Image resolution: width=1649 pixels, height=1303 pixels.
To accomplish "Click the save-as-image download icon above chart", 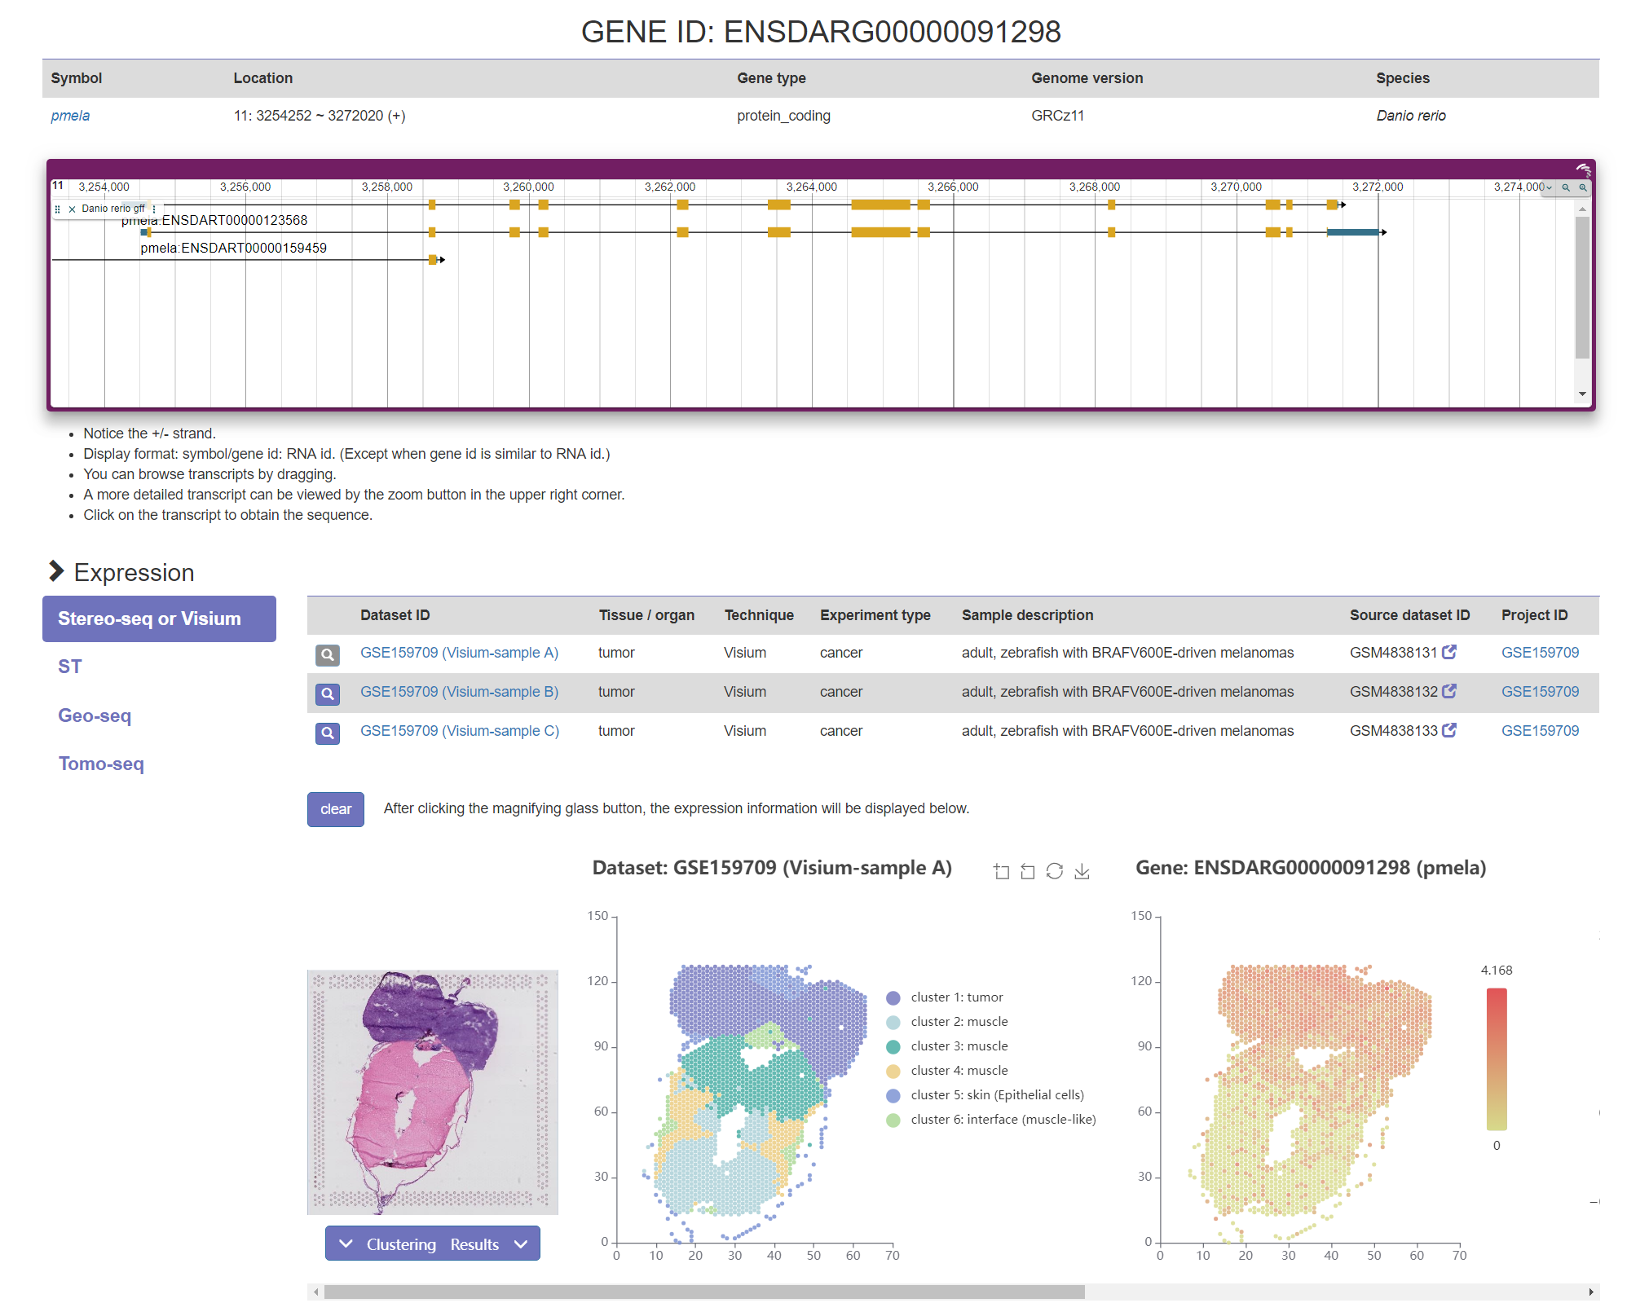I will pyautogui.click(x=1082, y=872).
